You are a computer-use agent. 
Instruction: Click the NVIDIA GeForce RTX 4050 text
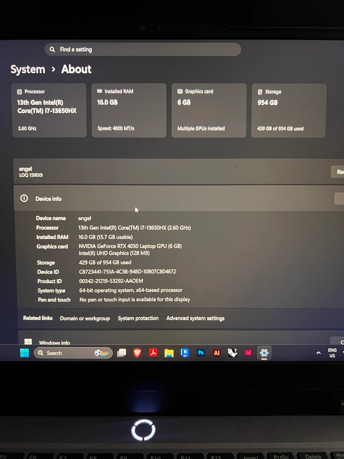click(x=130, y=246)
